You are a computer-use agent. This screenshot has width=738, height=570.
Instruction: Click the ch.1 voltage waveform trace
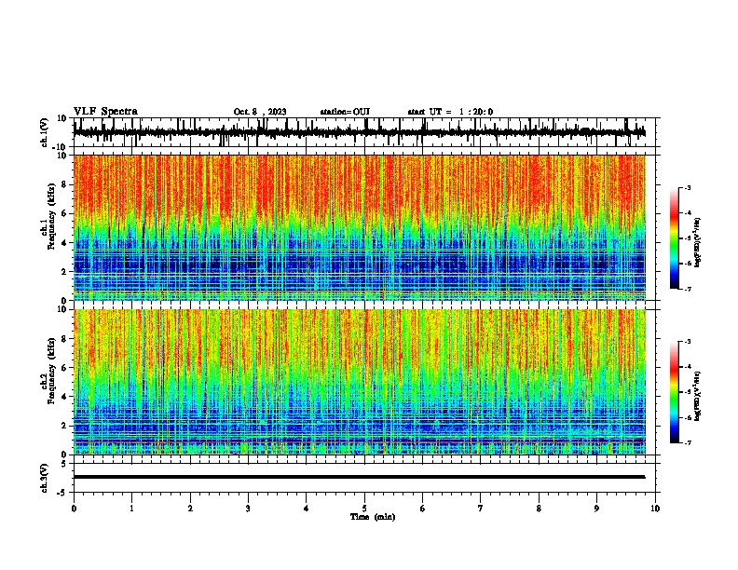[360, 132]
